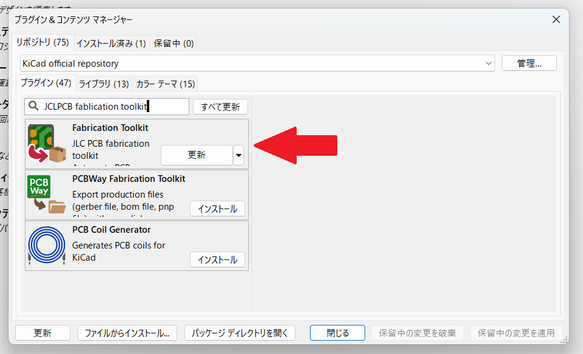Update the Fabrication Toolkit with 更新
This screenshot has width=583, height=354.
point(197,155)
